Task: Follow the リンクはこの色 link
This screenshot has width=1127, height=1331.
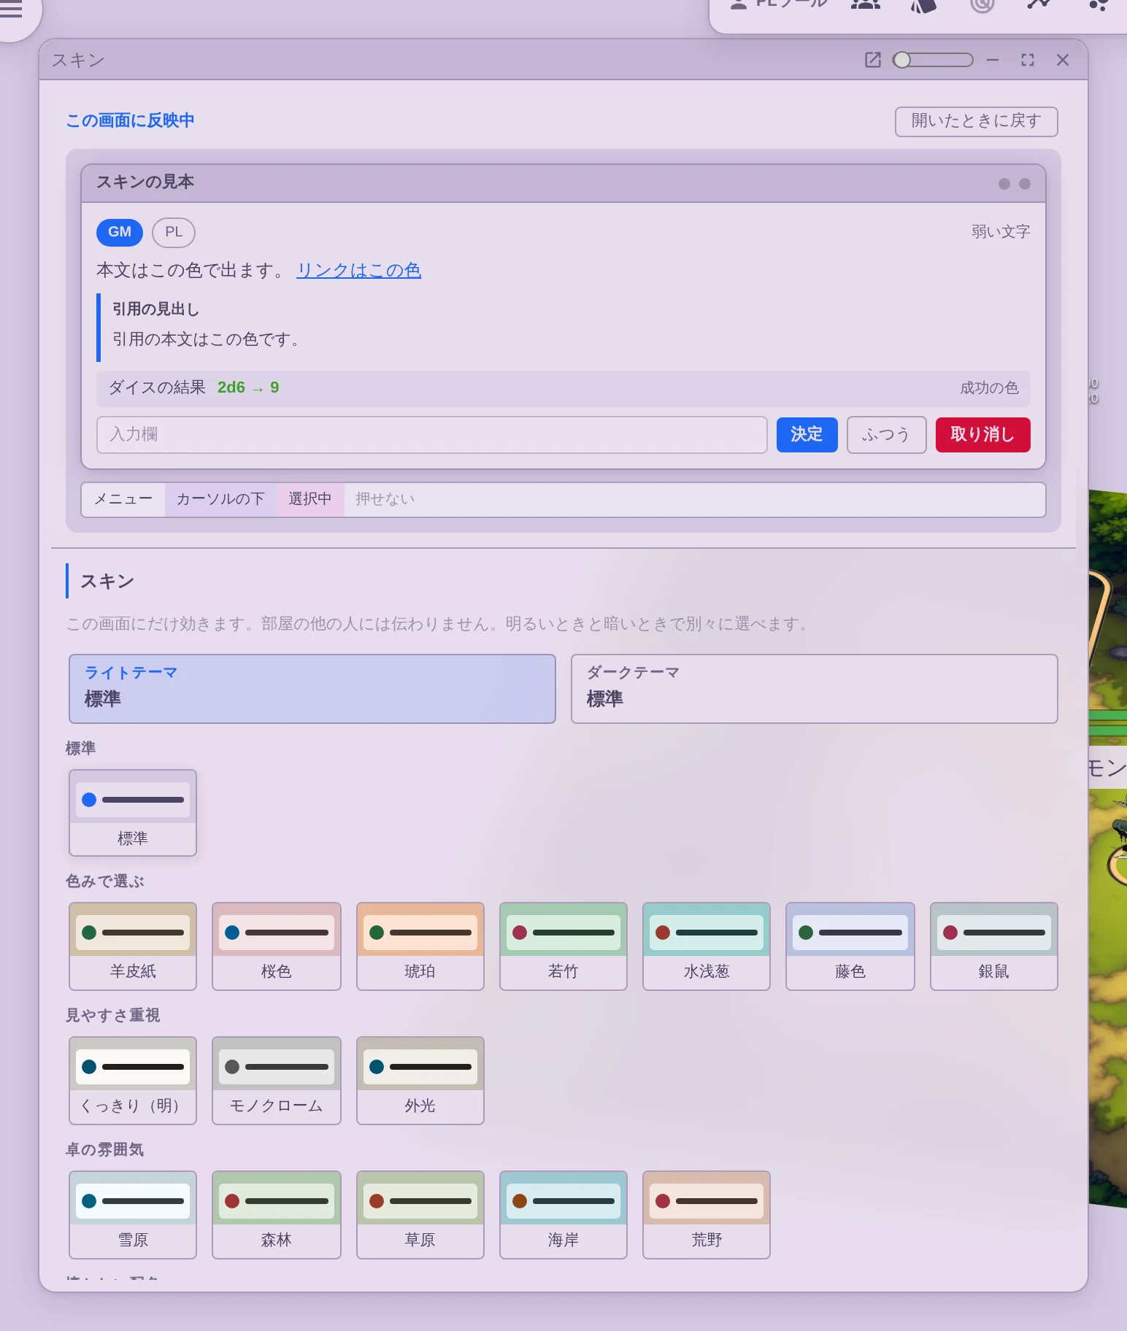Action: pyautogui.click(x=359, y=271)
